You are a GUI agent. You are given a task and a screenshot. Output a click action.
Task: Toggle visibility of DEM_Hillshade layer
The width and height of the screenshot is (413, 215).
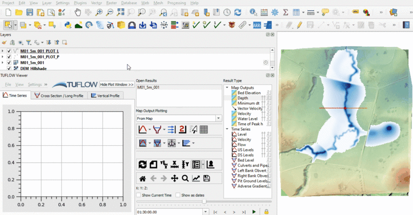(9, 68)
